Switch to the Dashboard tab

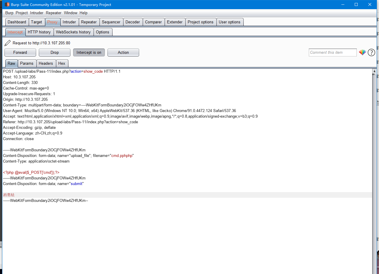[x=17, y=22]
